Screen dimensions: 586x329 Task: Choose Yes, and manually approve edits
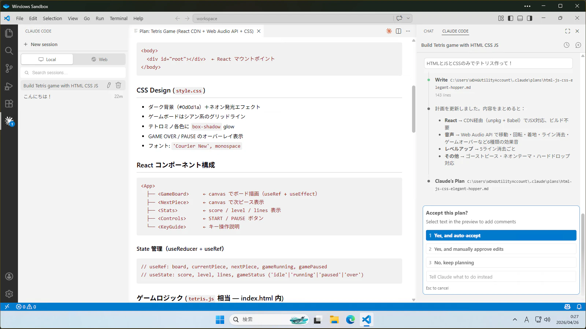pyautogui.click(x=501, y=249)
